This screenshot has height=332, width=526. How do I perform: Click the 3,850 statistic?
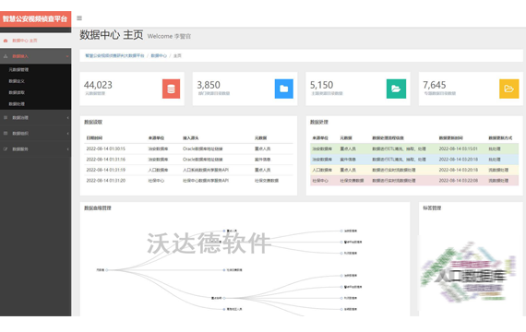point(209,85)
